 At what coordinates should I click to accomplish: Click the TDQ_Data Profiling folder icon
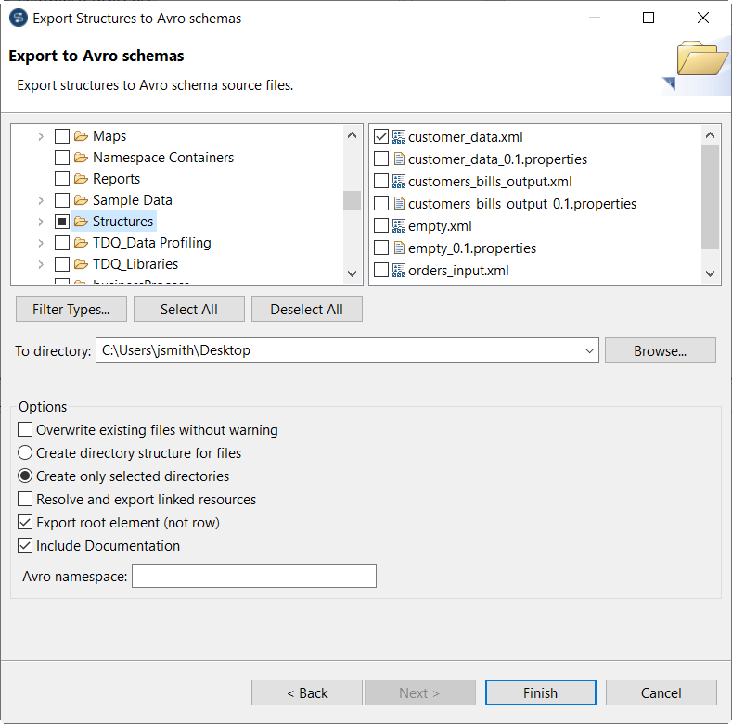(x=82, y=243)
